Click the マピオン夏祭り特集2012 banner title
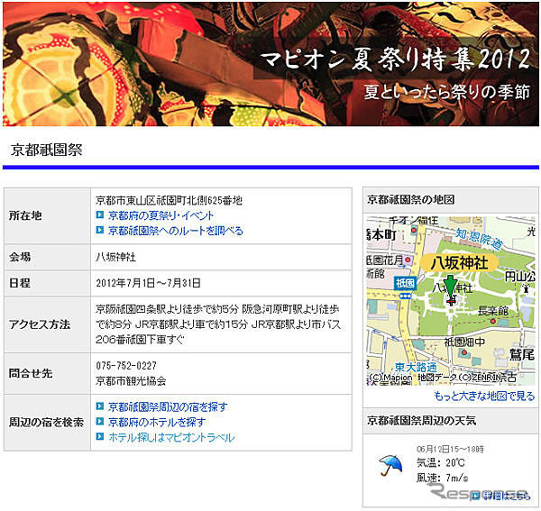Screen dimensions: 541x511 tap(395, 59)
